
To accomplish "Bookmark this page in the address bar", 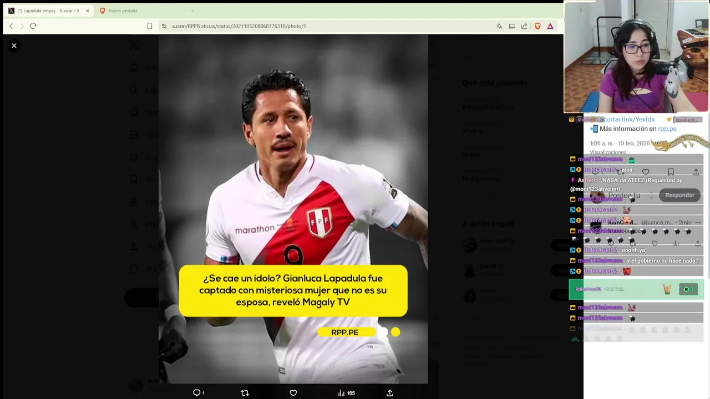I will pyautogui.click(x=150, y=26).
